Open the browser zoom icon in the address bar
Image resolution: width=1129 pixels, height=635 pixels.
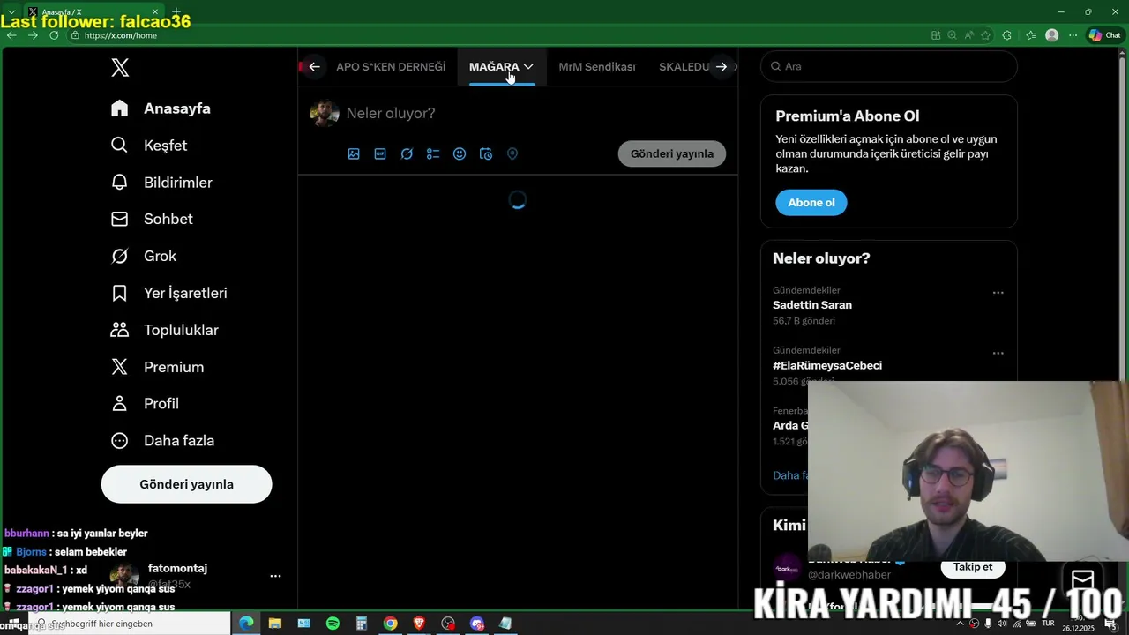coord(952,35)
